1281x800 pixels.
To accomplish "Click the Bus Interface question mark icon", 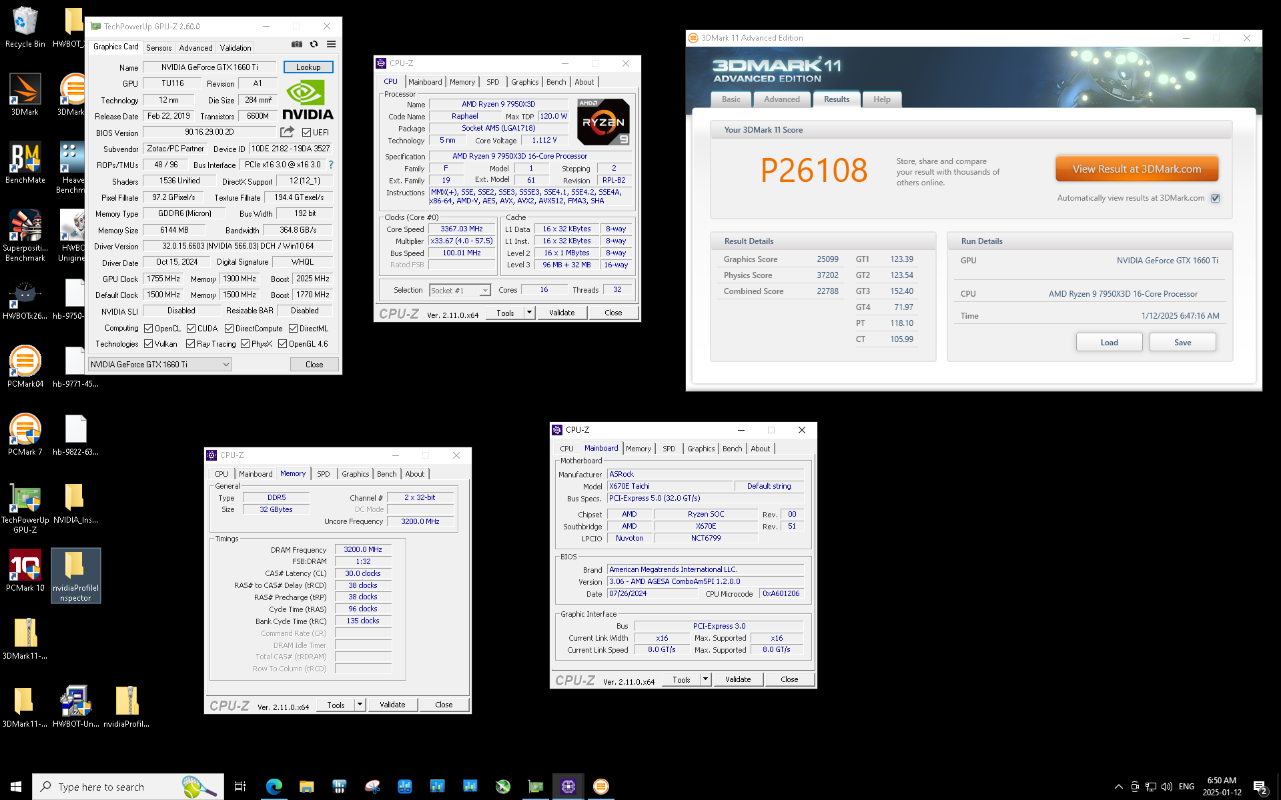I will pyautogui.click(x=331, y=165).
